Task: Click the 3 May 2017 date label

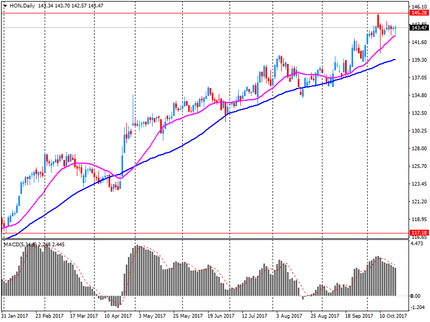Action: 152,316
